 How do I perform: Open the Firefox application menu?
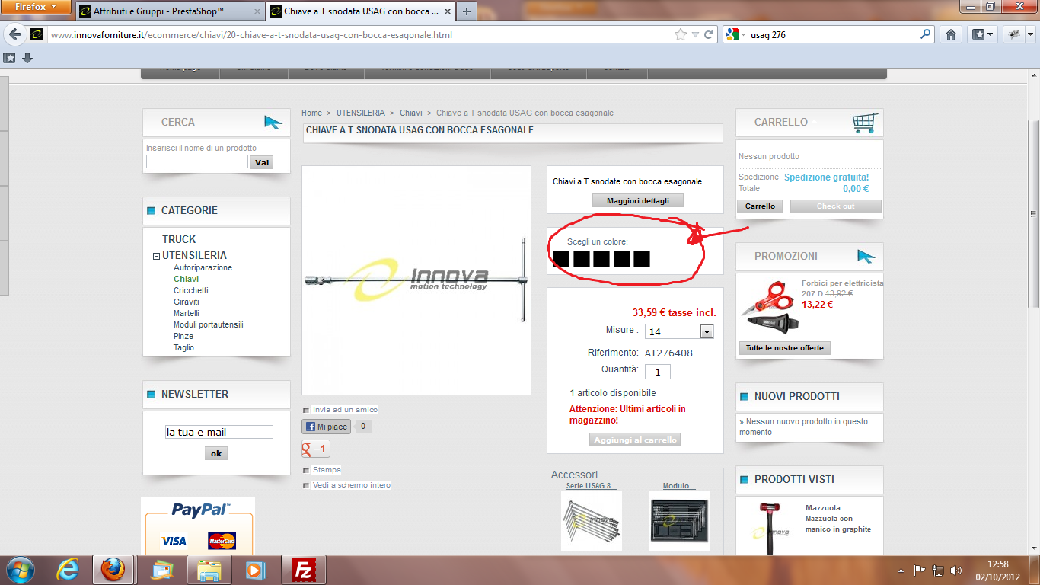point(37,8)
